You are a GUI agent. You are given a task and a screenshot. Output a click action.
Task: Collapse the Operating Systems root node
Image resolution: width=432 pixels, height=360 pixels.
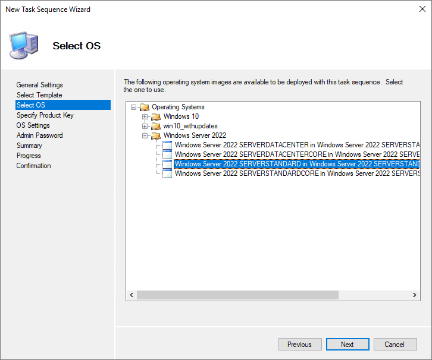coord(134,108)
